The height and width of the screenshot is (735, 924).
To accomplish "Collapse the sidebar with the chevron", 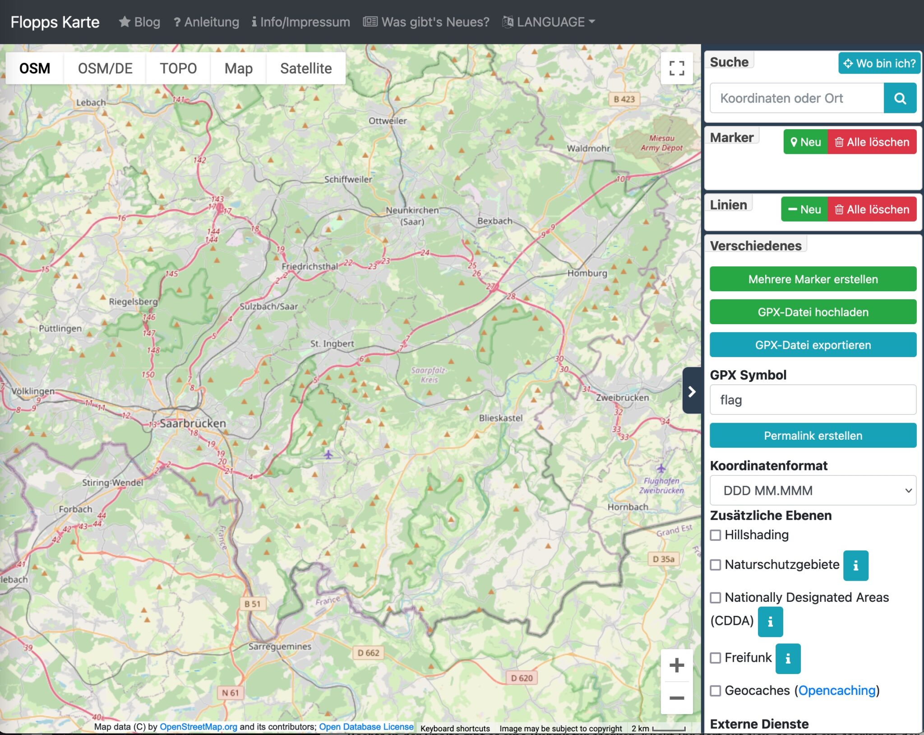I will click(692, 391).
